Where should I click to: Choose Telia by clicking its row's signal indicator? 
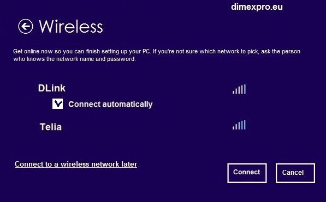pyautogui.click(x=239, y=125)
